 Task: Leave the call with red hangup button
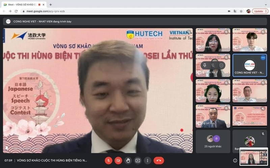pyautogui.click(x=159, y=161)
